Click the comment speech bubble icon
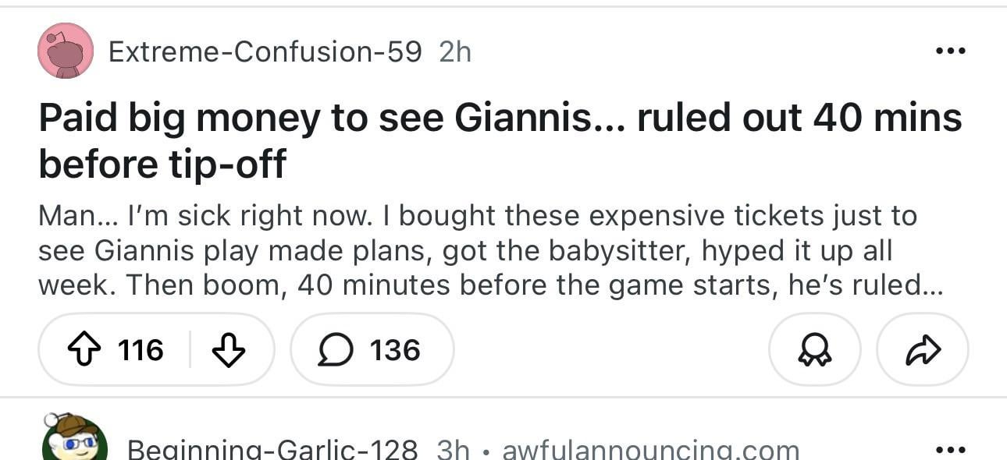The image size is (1007, 460). click(x=333, y=350)
